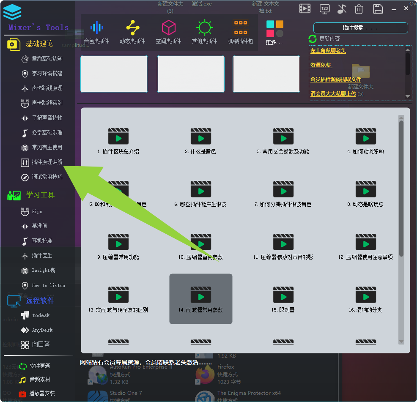Play video 3.常用必会参数及功能

[x=283, y=141]
